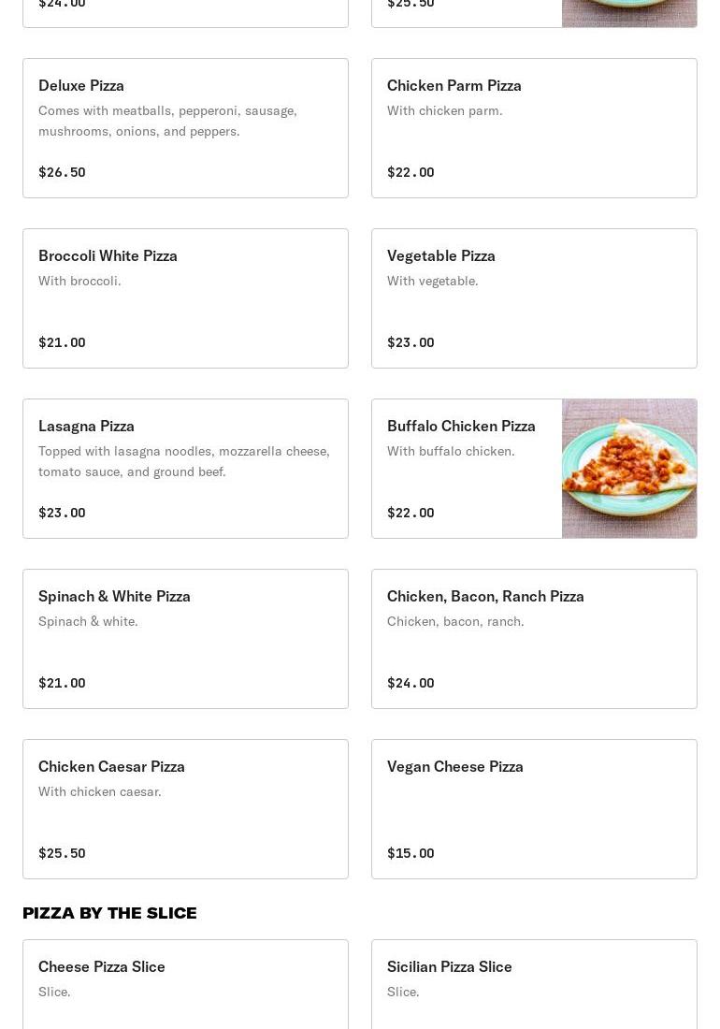The image size is (720, 1029).
Task: Click the Pizza By The Slice heading
Action: [x=109, y=913]
